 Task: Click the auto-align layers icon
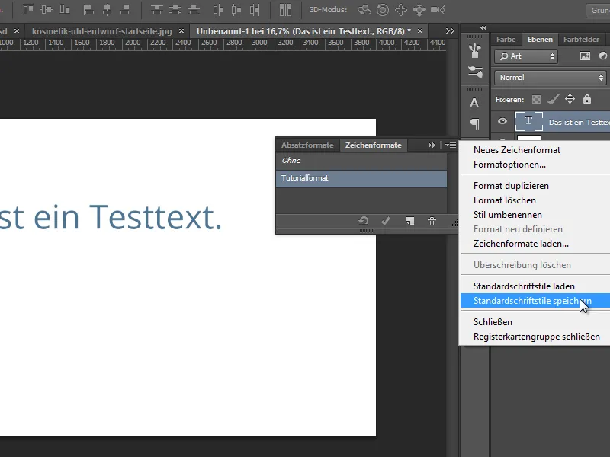(x=285, y=10)
